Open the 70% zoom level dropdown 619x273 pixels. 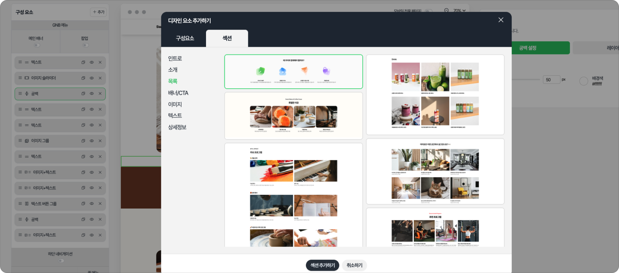(x=459, y=11)
